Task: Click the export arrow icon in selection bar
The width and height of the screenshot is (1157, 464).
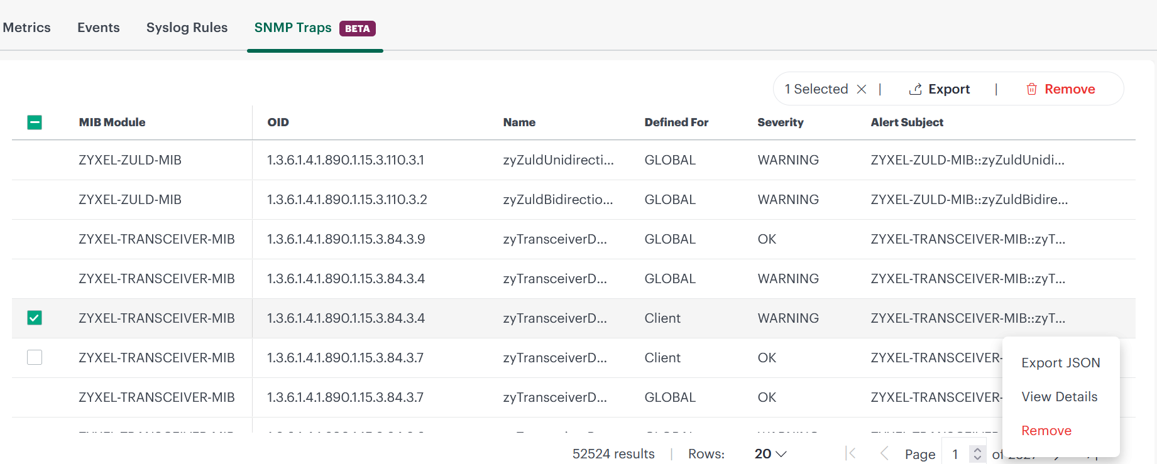Action: tap(915, 89)
